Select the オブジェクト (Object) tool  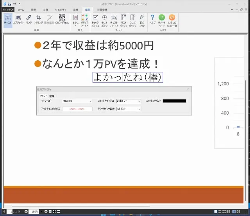coord(18,19)
